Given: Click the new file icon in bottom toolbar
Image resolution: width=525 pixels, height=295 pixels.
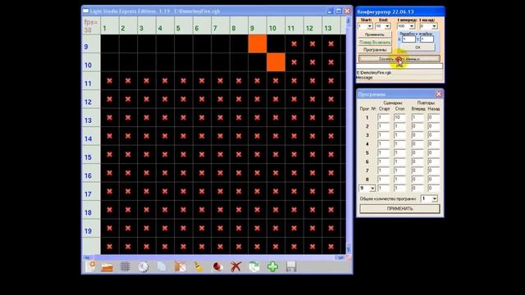Looking at the screenshot, I should 90,266.
